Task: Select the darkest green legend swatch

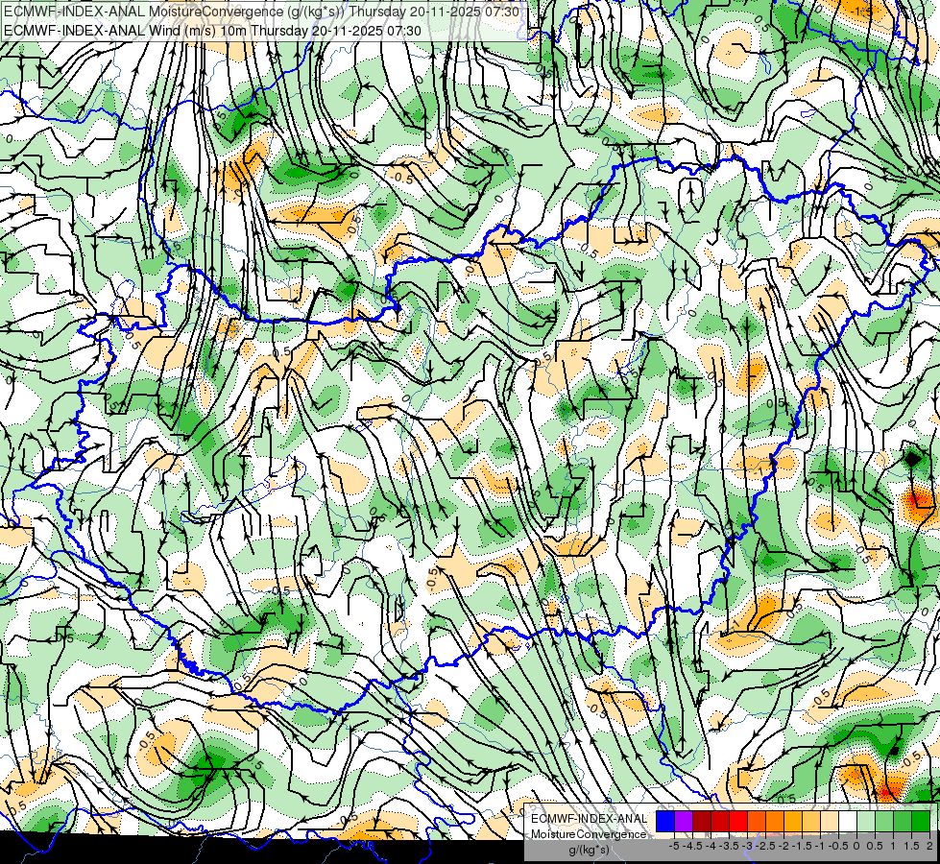Action: pos(921,822)
